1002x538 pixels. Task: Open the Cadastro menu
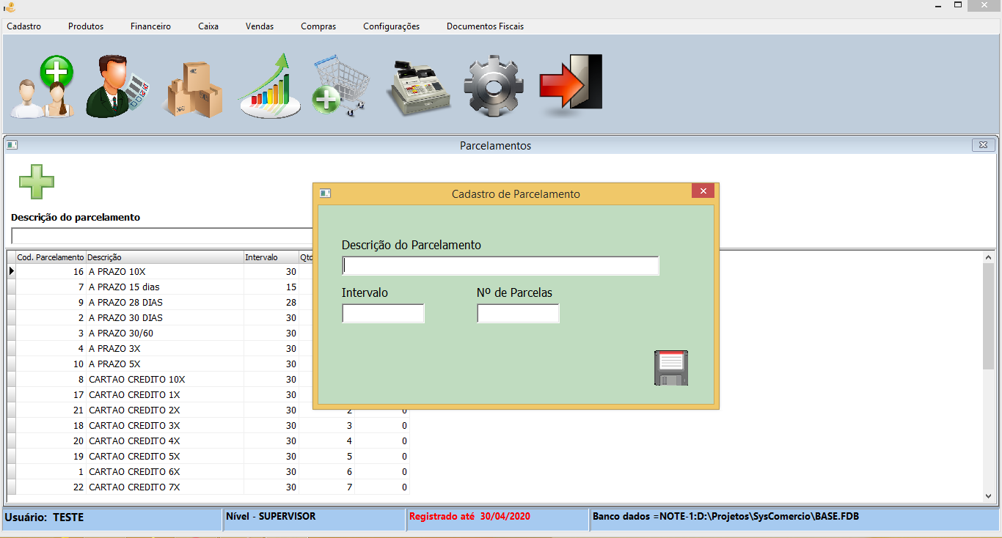pos(24,26)
